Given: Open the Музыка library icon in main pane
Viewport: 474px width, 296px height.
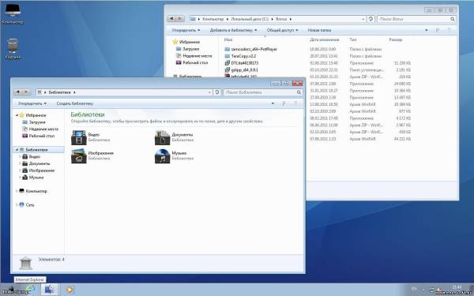Looking at the screenshot, I should [162, 155].
